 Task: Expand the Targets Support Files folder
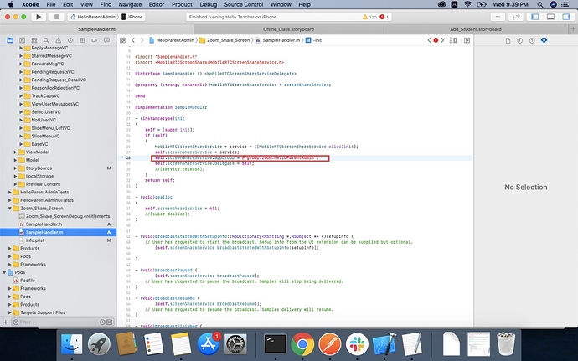pyautogui.click(x=12, y=312)
